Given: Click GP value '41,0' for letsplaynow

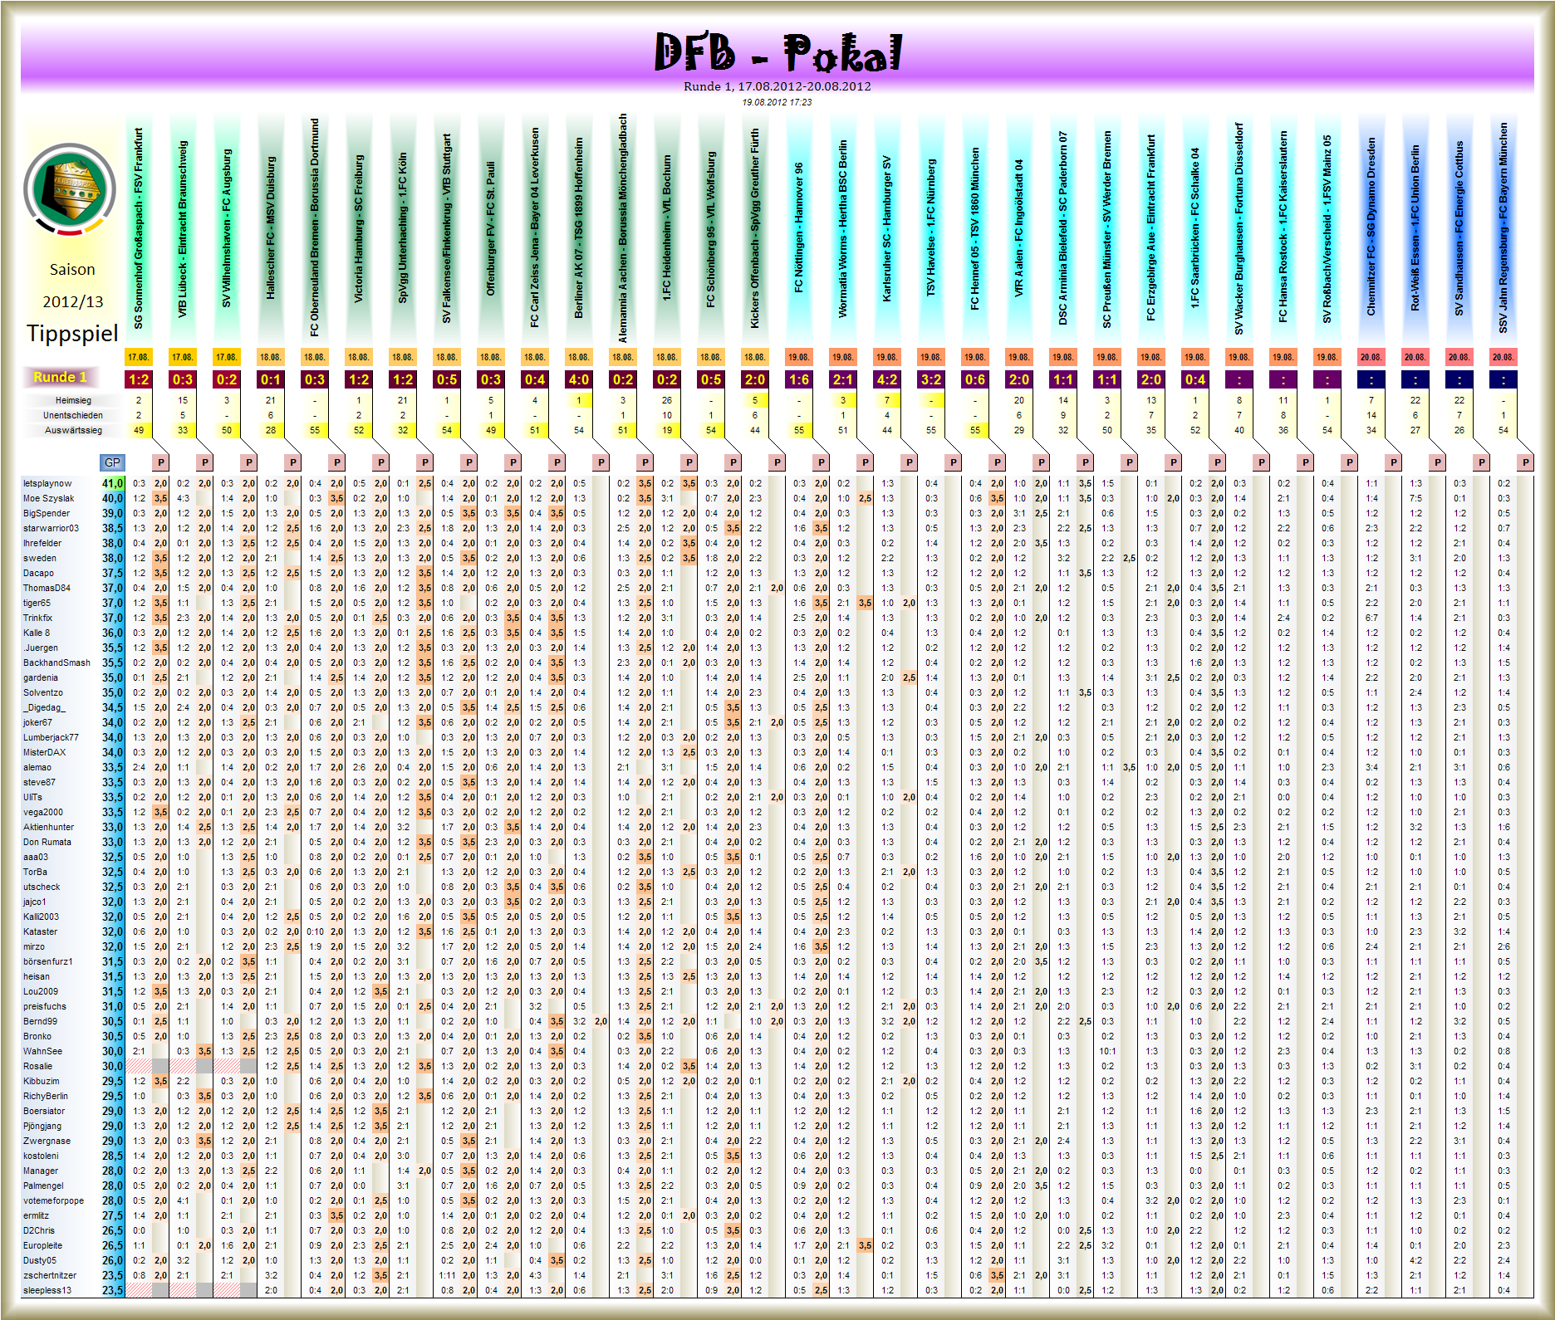Looking at the screenshot, I should tap(112, 483).
